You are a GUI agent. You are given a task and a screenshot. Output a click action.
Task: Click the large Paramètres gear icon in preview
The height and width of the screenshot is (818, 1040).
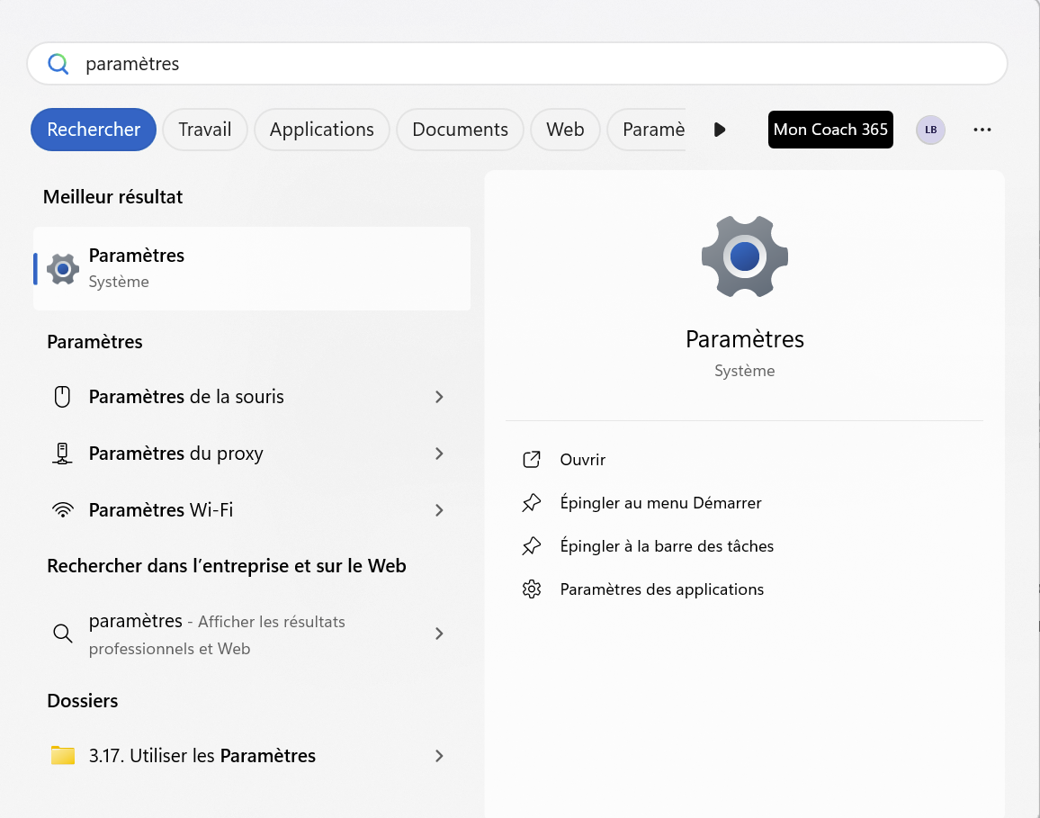(x=744, y=256)
